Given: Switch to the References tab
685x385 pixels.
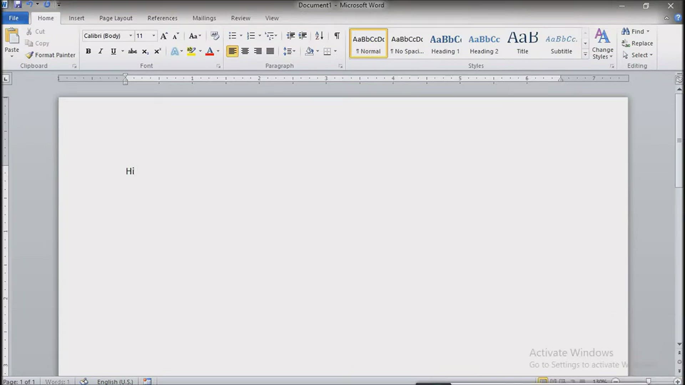Looking at the screenshot, I should point(162,18).
